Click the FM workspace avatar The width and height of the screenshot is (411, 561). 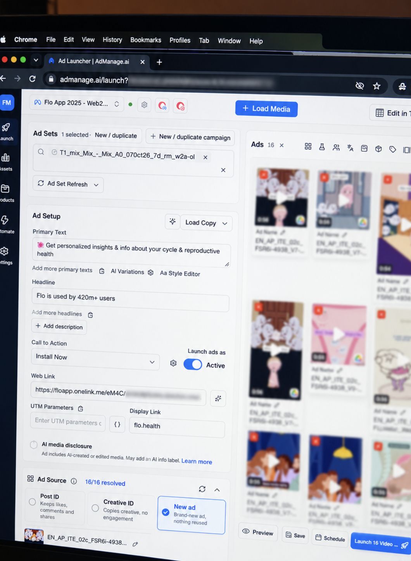(7, 103)
